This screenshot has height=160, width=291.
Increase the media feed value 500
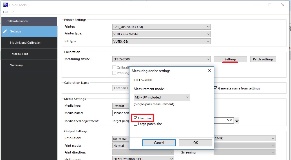click(237, 119)
